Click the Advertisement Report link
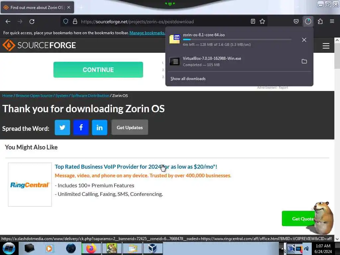 273,88
